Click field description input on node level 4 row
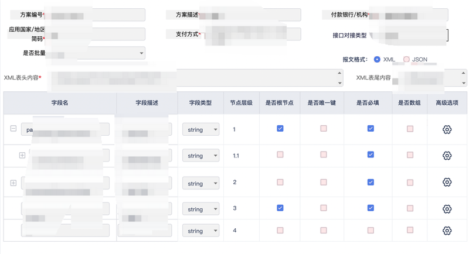This screenshot has width=469, height=254. (x=145, y=231)
